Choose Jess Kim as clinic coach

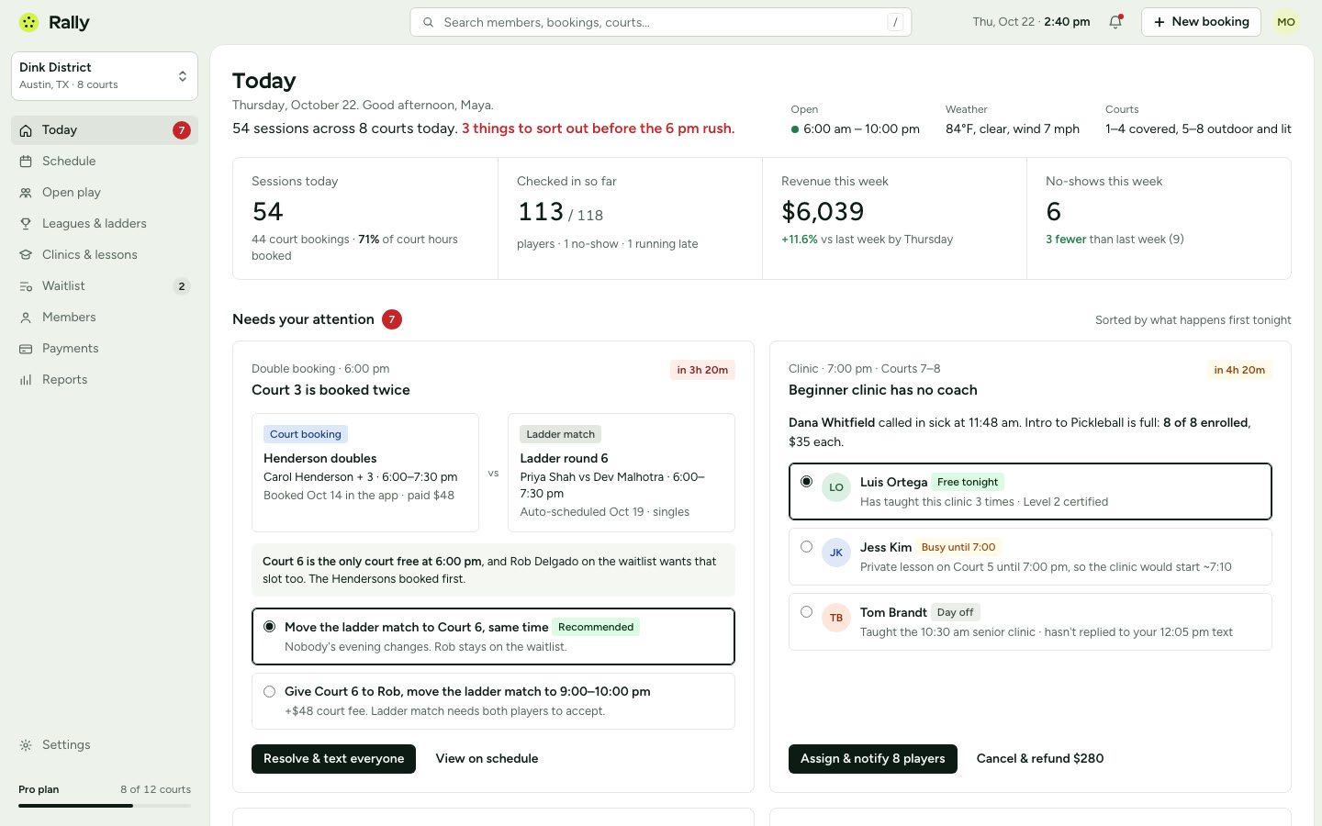(1030, 556)
